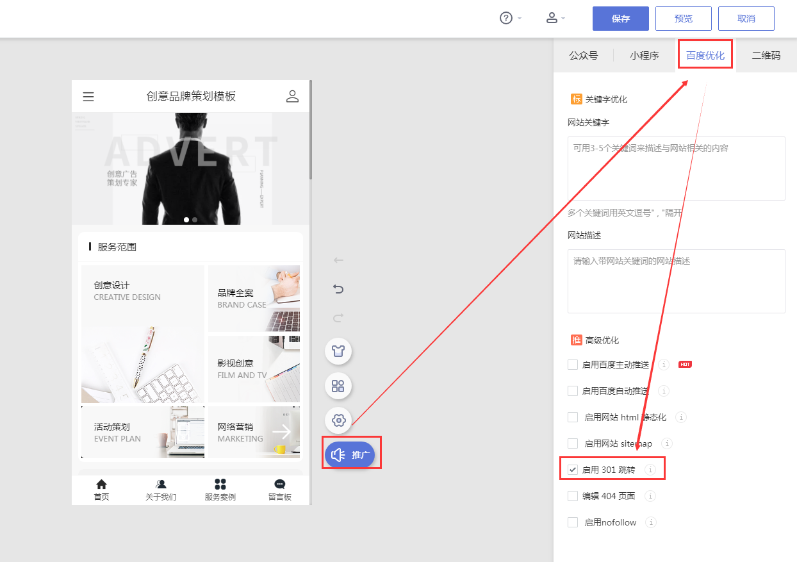Screen dimensions: 797x562
Task: Click the red 推 advanced optimization icon
Action: coord(576,340)
